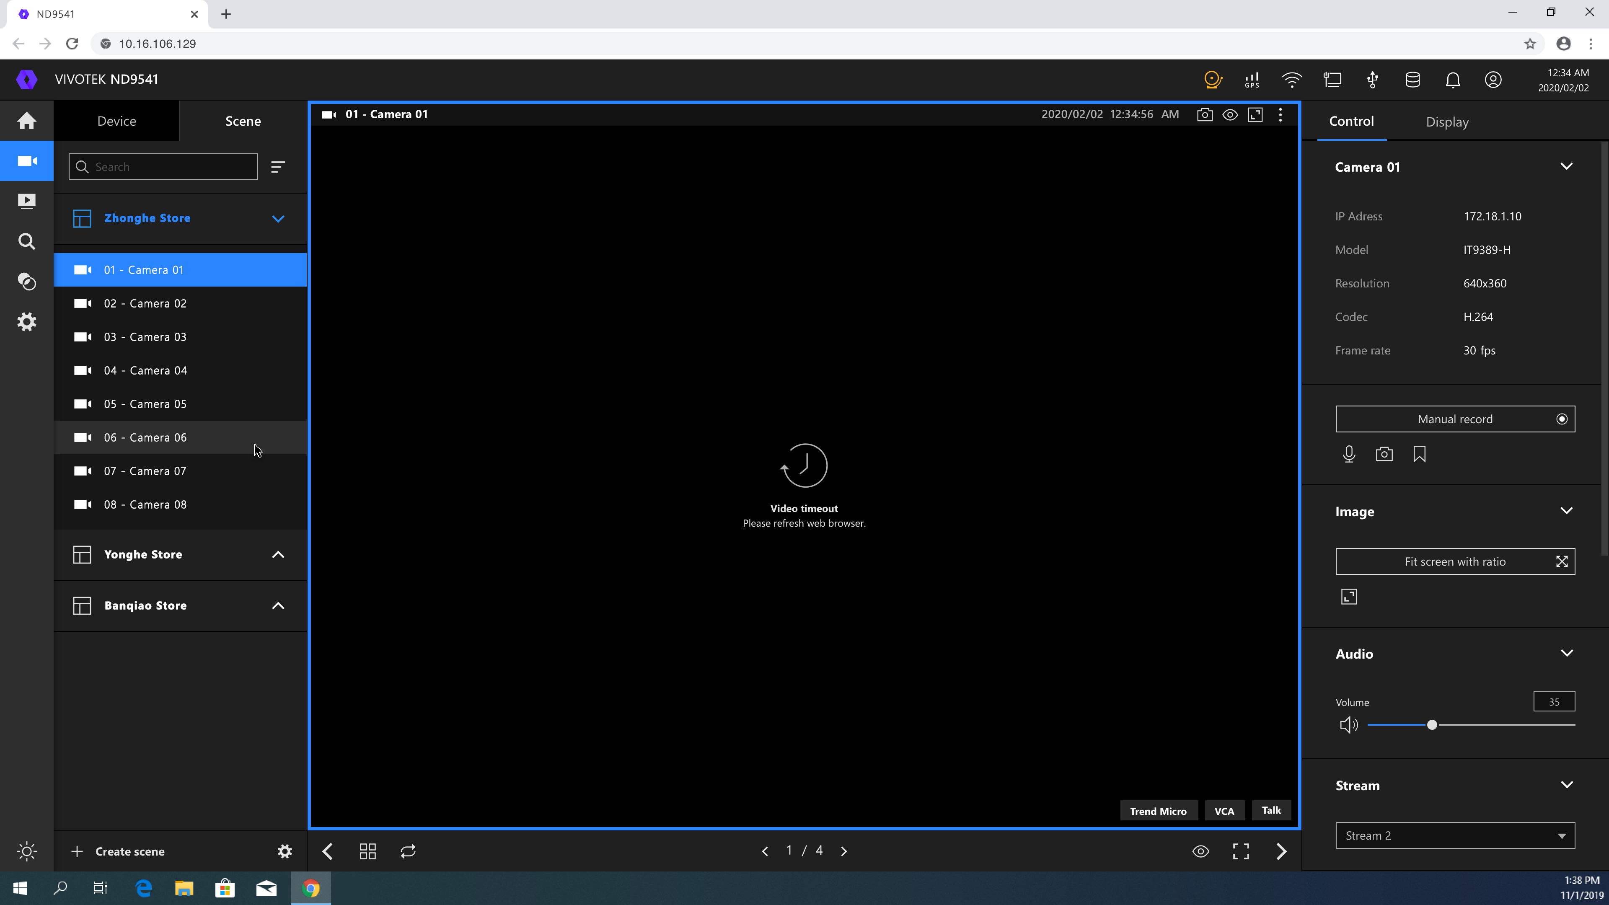This screenshot has height=905, width=1609.
Task: Take snapshot from camera view title bar
Action: (x=1204, y=114)
